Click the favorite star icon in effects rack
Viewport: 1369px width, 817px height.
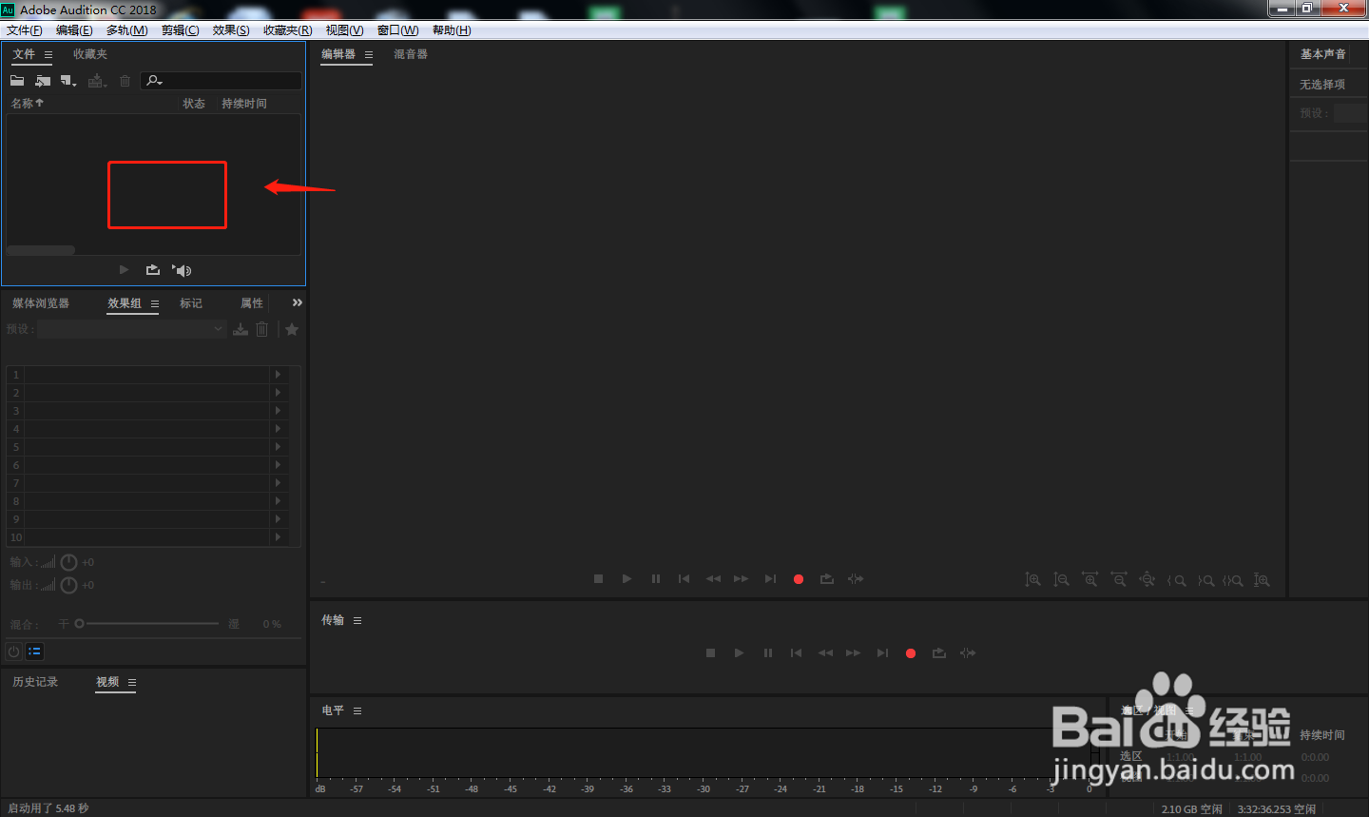click(x=292, y=329)
